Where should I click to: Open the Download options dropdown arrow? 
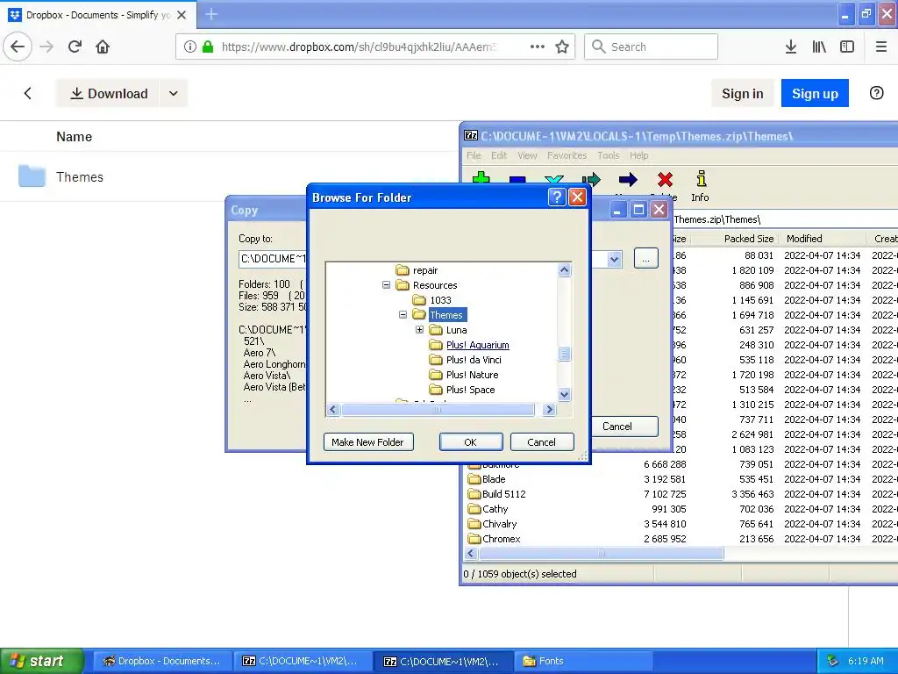(x=174, y=93)
